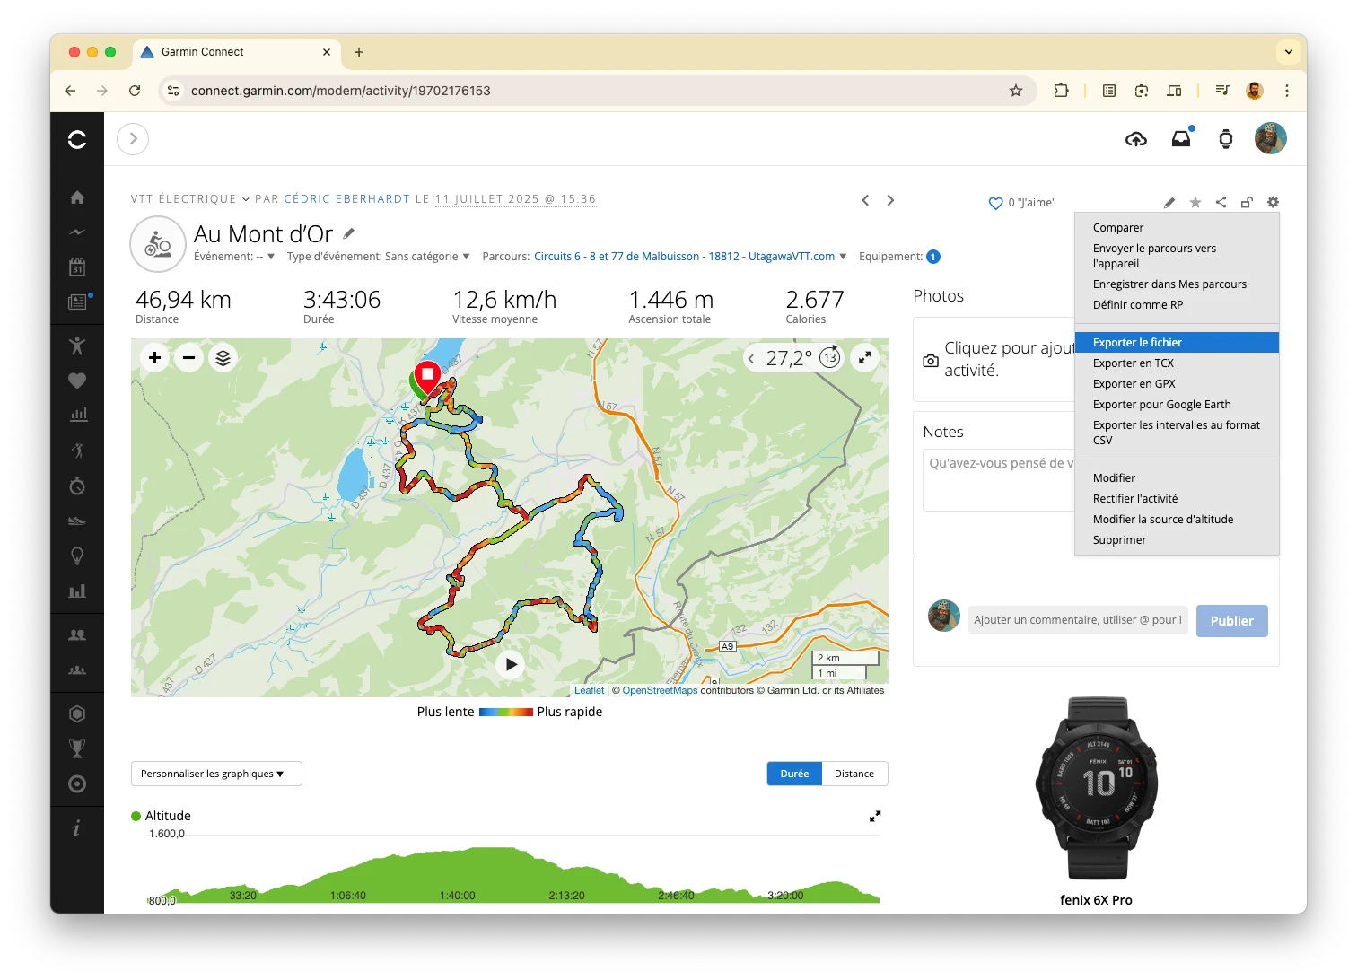This screenshot has height=980, width=1357.
Task: Open the Badges hexagon icon
Action: coord(77,713)
